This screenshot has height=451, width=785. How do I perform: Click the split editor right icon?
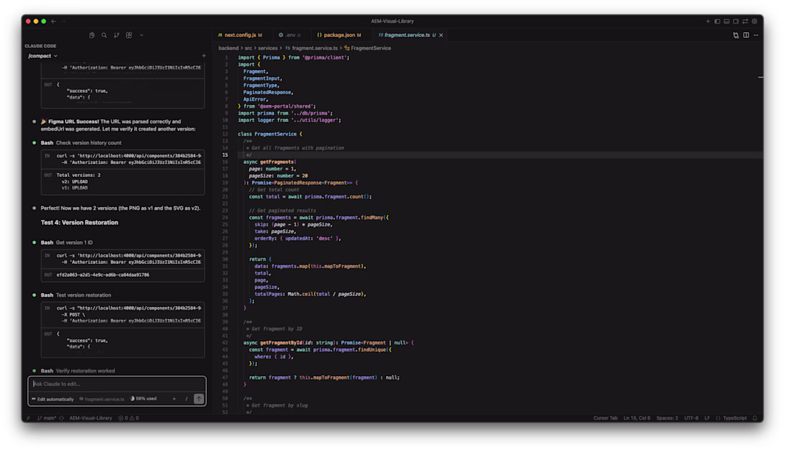click(746, 35)
